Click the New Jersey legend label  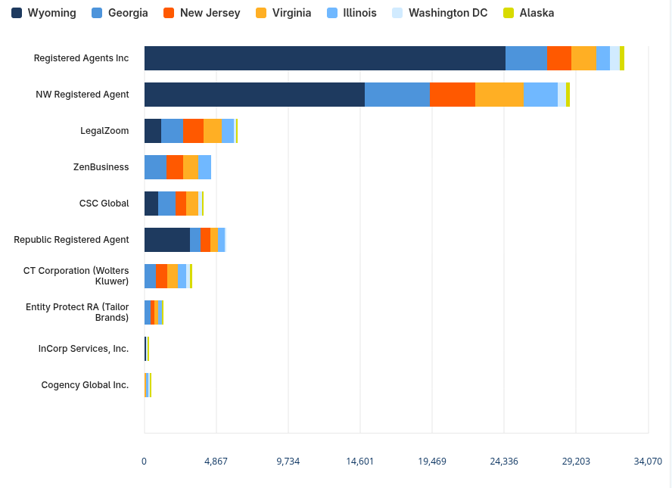pos(210,13)
